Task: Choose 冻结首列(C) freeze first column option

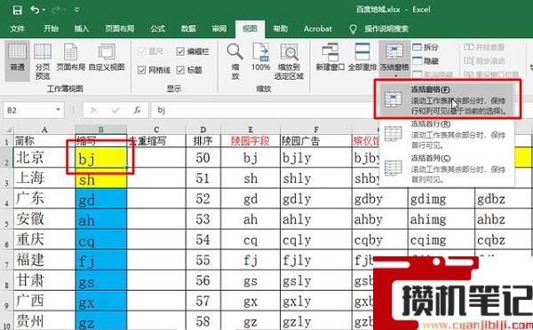Action: coord(447,169)
